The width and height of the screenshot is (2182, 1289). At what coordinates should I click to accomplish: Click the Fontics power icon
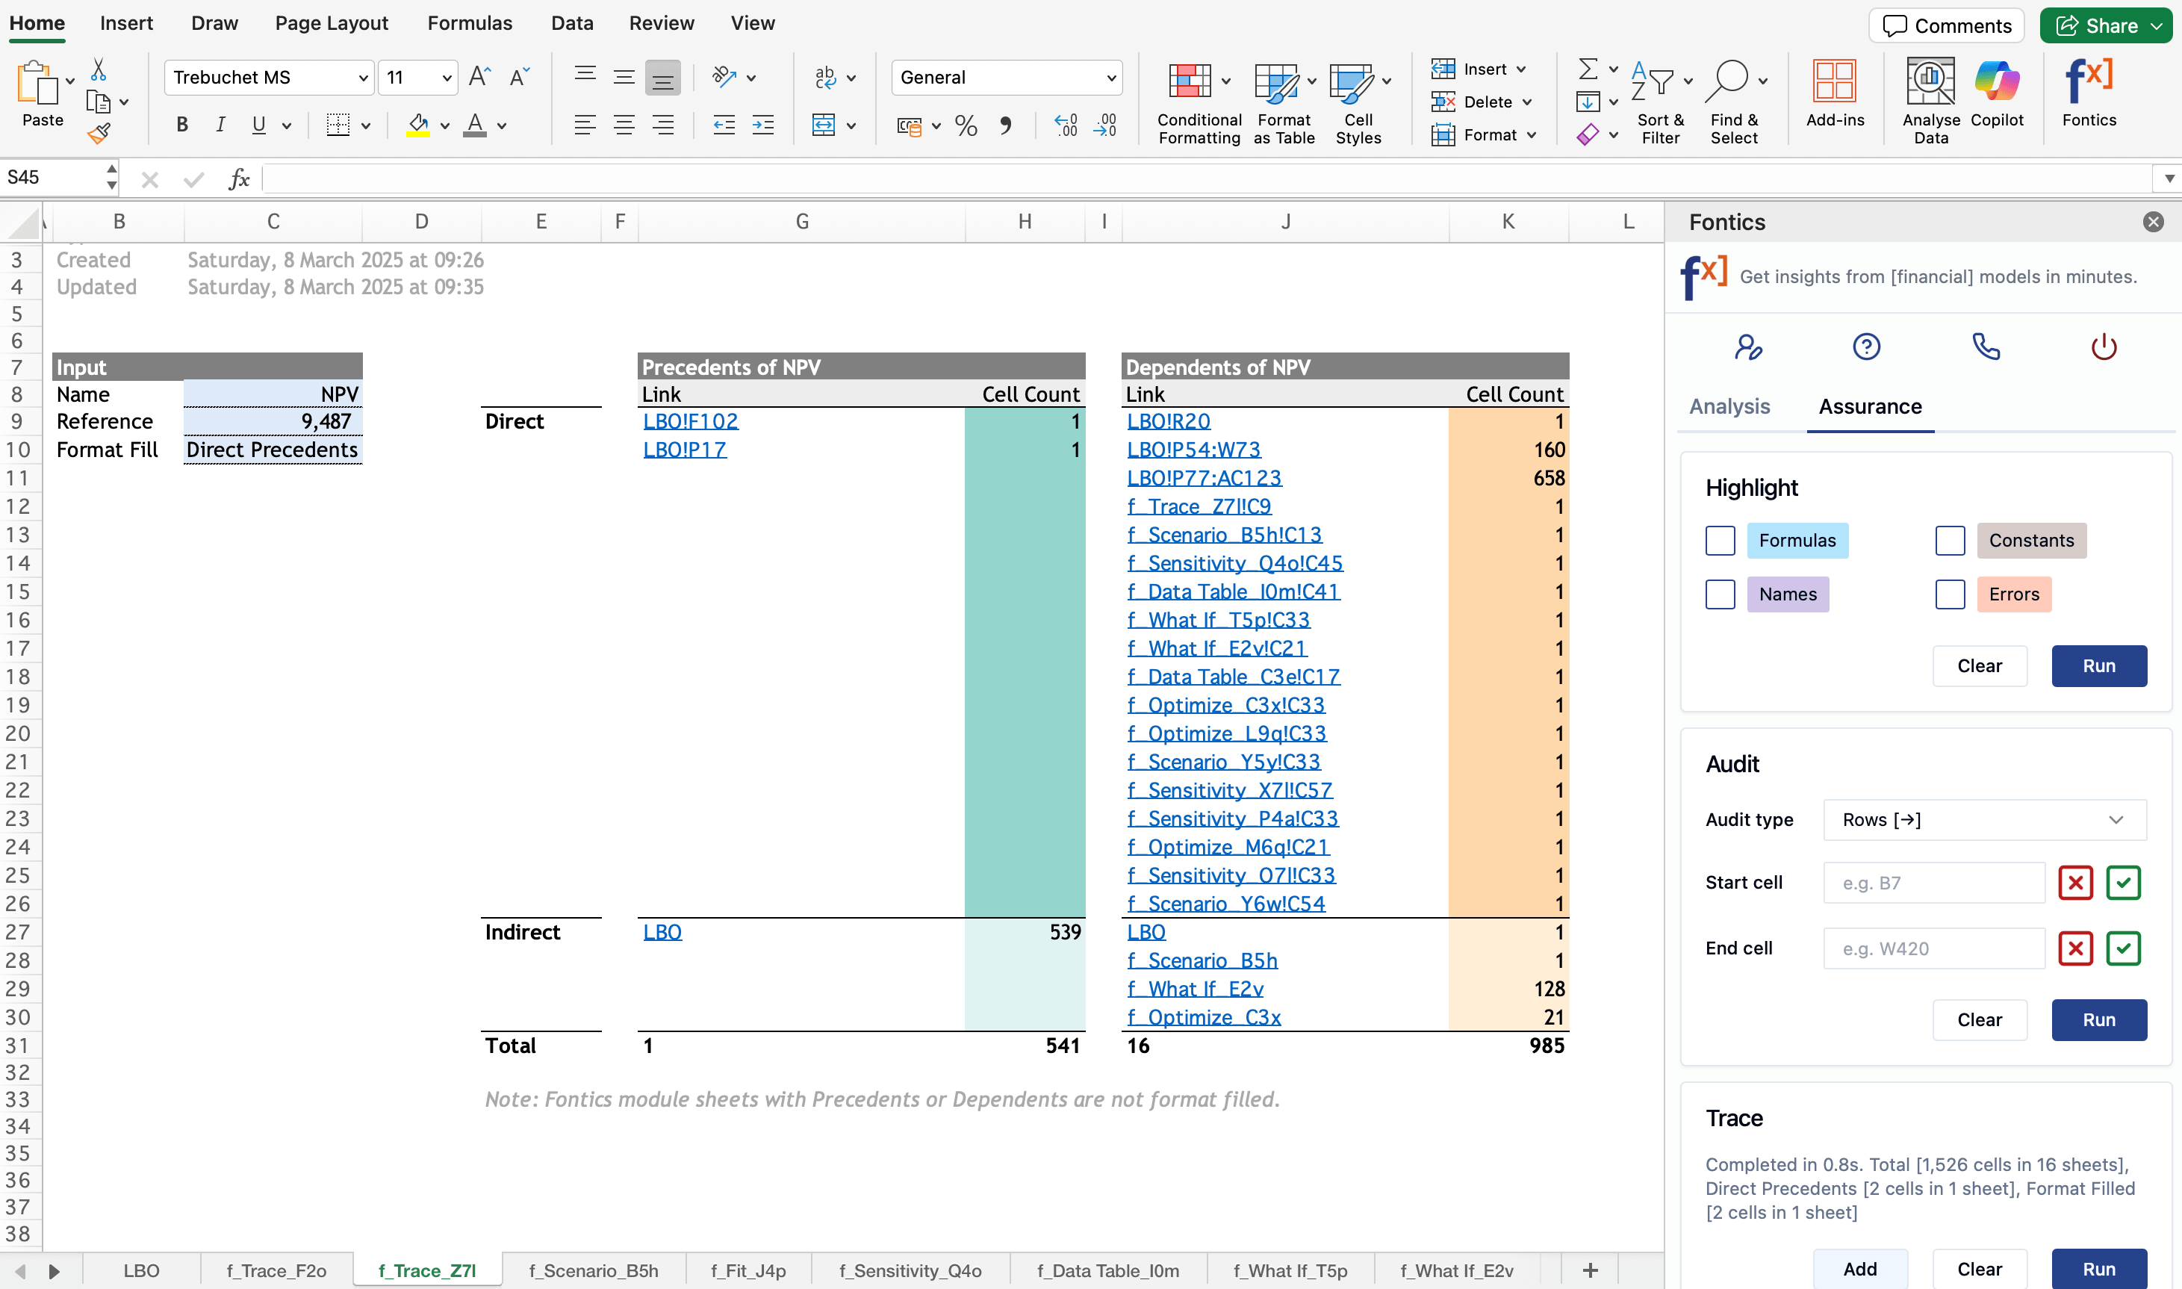(2103, 347)
